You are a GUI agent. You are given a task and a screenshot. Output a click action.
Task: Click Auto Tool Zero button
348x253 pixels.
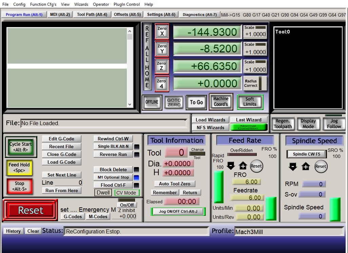(x=175, y=184)
